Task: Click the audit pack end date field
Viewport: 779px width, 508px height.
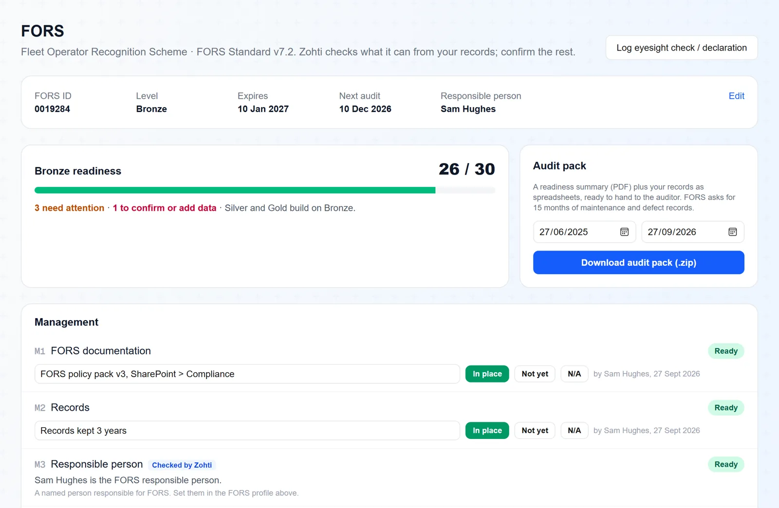Action: 692,232
